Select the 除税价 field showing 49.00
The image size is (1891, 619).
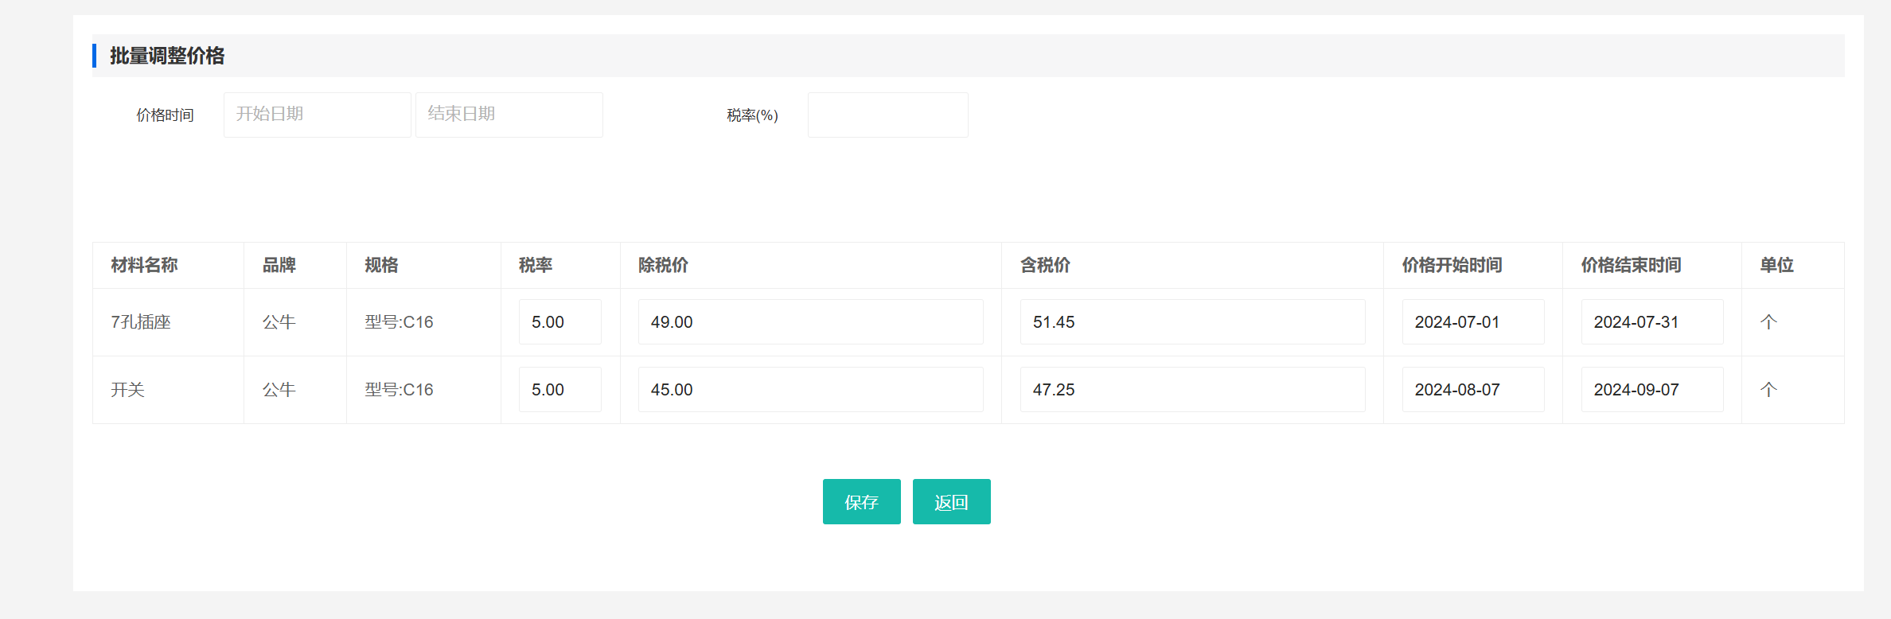coord(810,322)
